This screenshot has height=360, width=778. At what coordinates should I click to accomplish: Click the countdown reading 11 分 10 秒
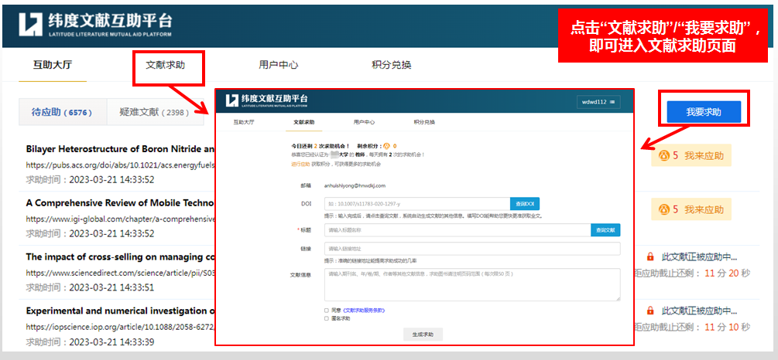click(x=728, y=327)
